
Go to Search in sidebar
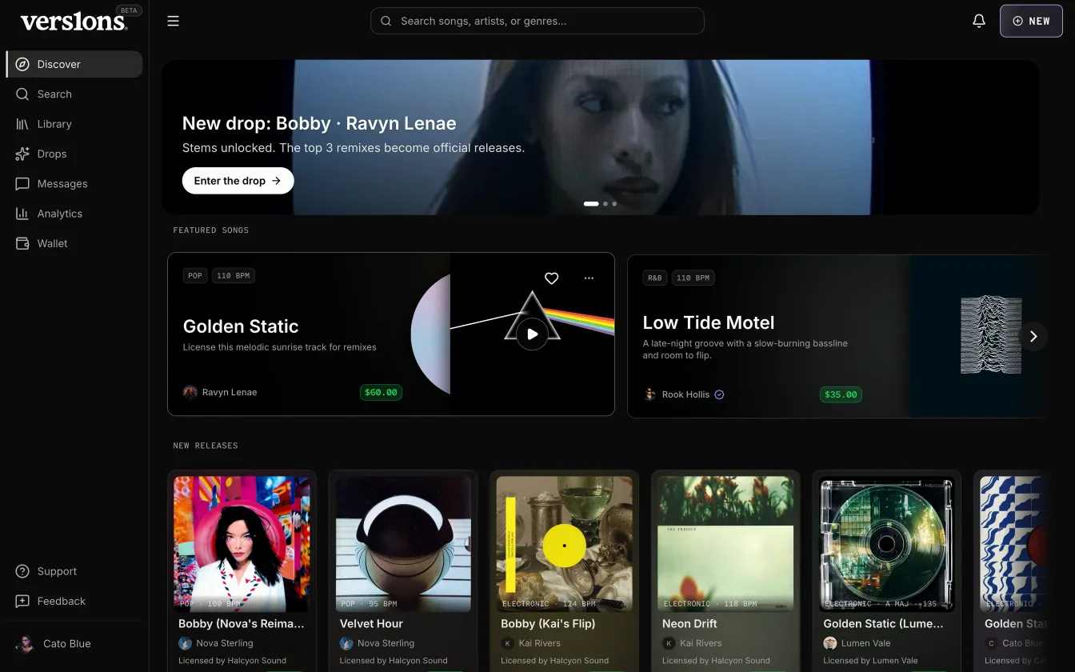point(74,94)
